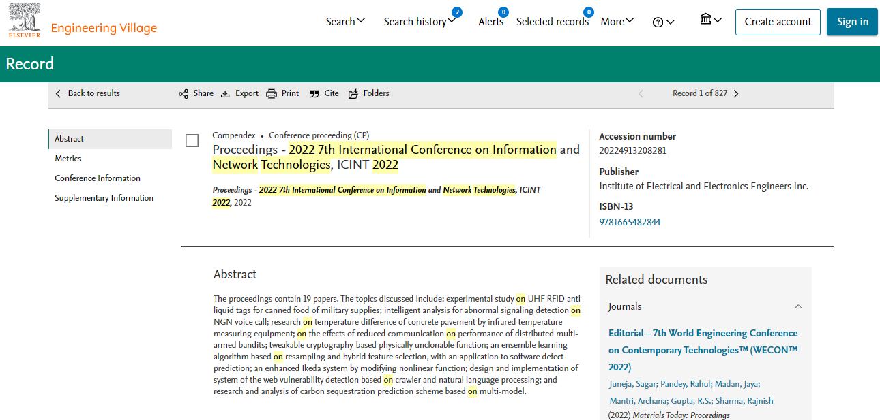Open author Mantri, Archana
Screen dimensions: 880x420
[638, 401]
